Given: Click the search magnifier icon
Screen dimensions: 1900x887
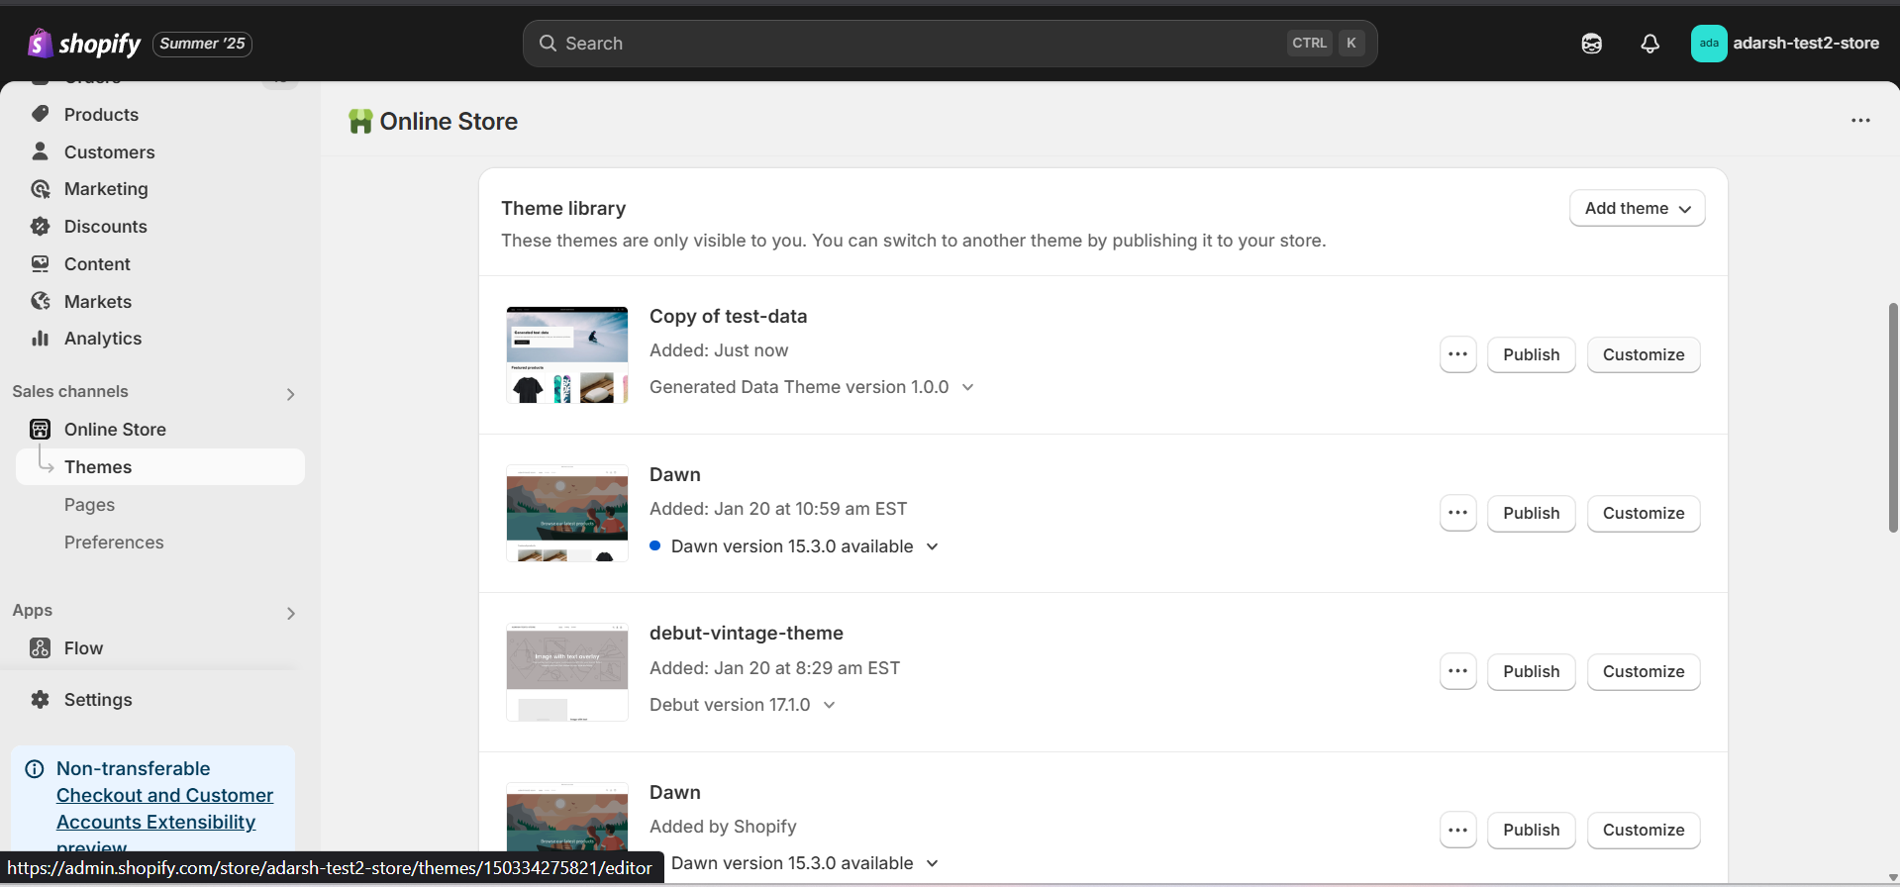Looking at the screenshot, I should click(548, 44).
